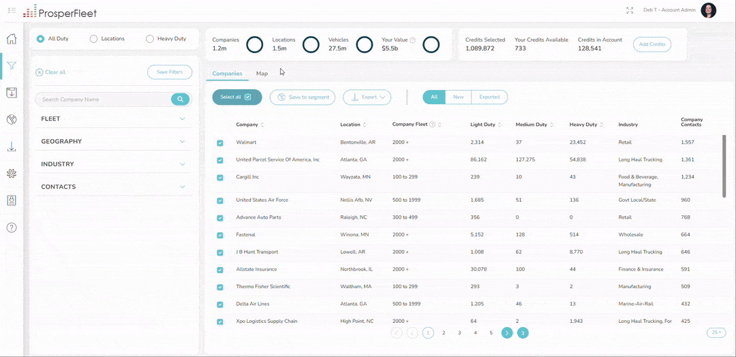Jump to last page arrow
Screen dimensions: 736x357
523,332
